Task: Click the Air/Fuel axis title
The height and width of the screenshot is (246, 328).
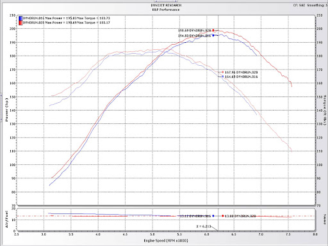Action: tap(6, 219)
